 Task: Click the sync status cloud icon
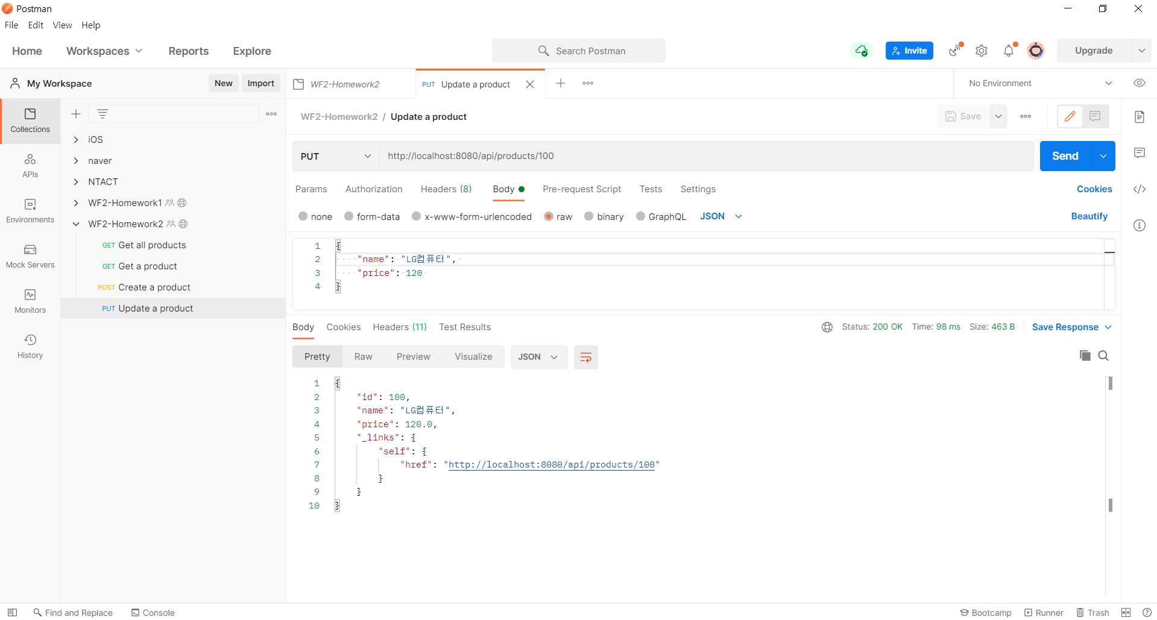point(862,51)
